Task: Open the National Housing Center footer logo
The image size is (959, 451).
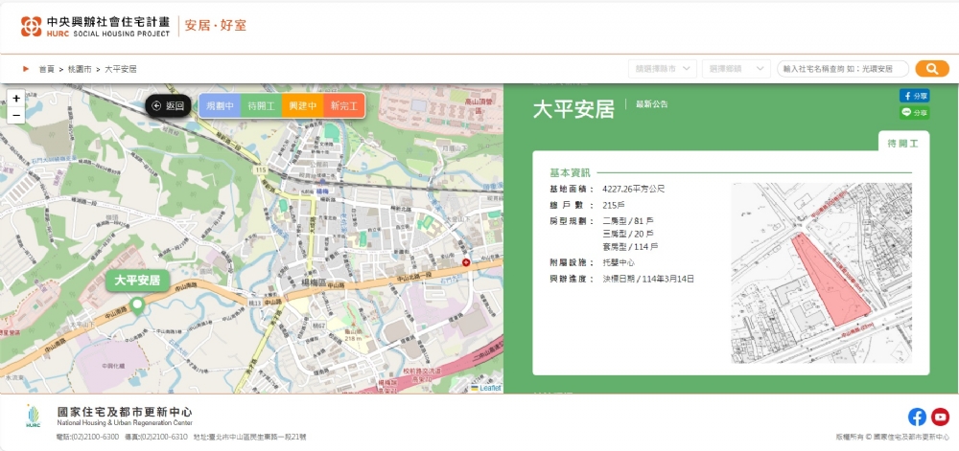Action: [34, 417]
